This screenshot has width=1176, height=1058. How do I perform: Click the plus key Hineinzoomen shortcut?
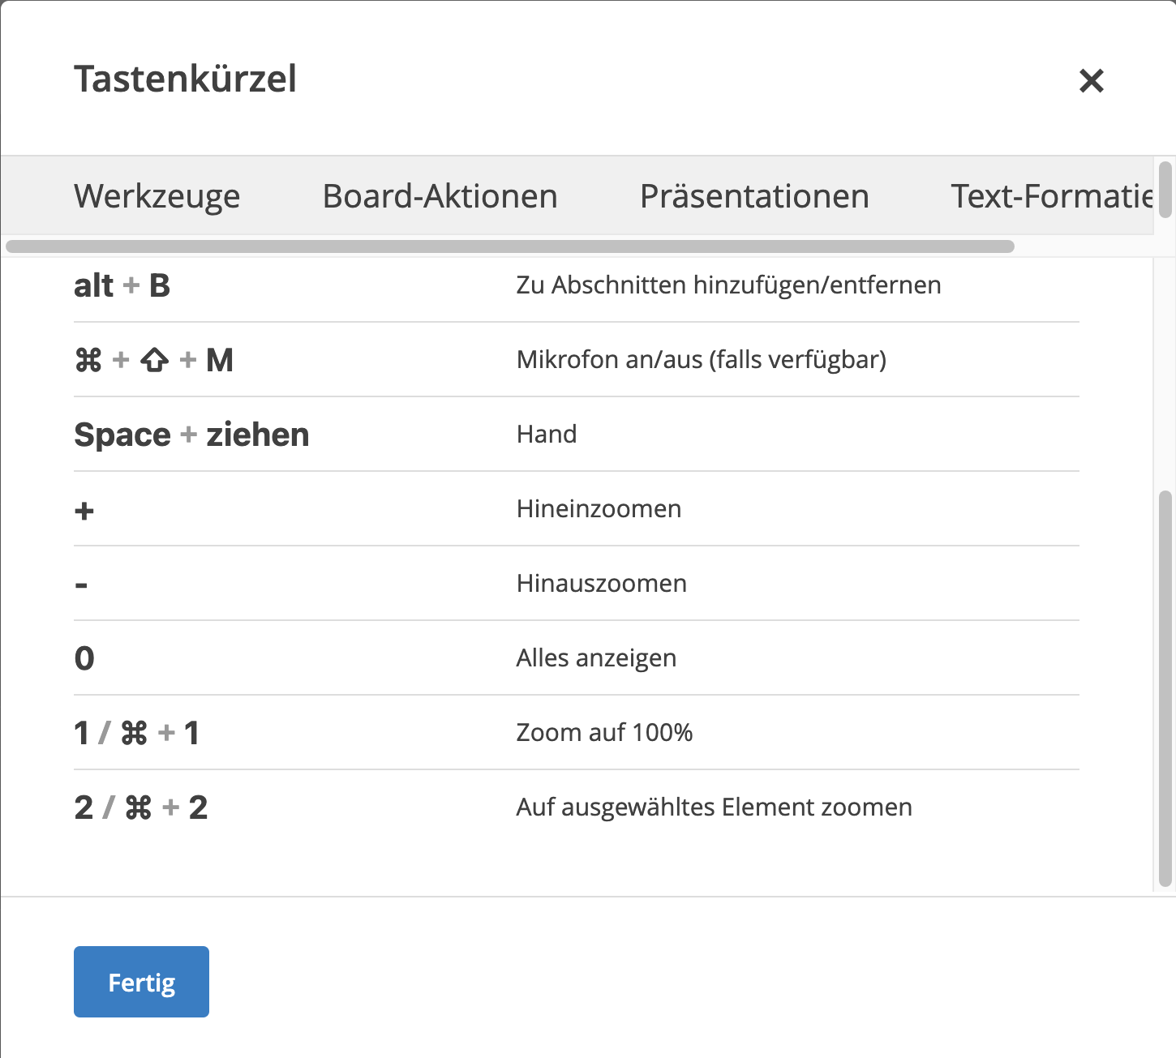84,511
